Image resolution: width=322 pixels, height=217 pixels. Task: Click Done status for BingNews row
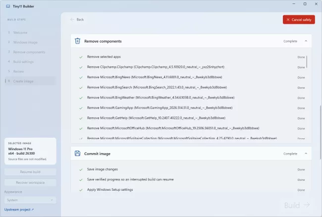click(x=301, y=78)
